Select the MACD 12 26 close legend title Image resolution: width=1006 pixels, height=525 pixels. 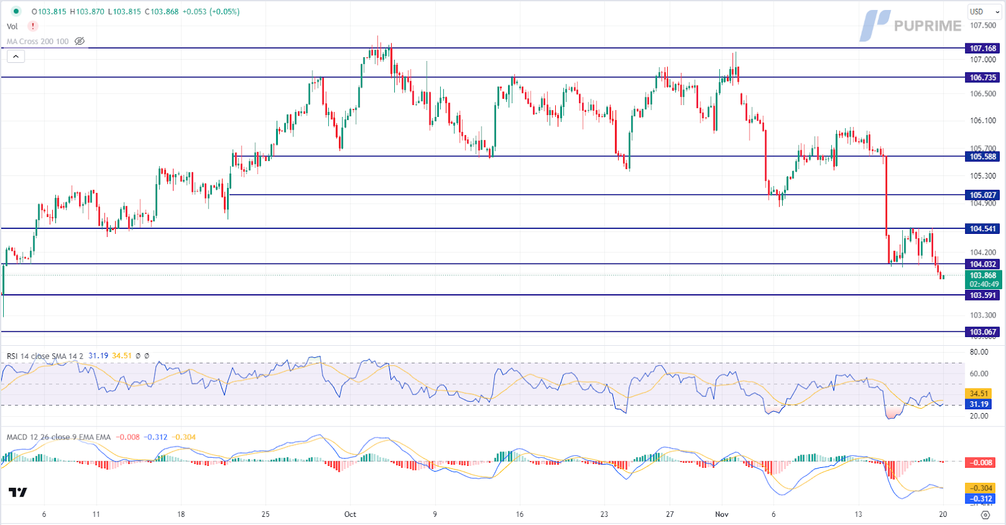58,437
